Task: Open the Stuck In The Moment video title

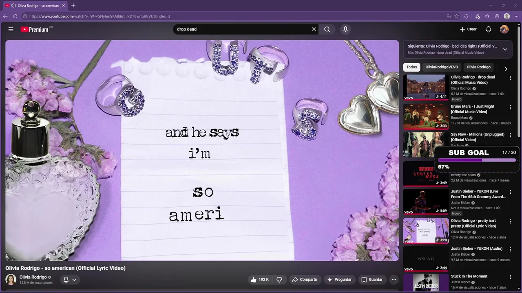Action: pyautogui.click(x=469, y=276)
